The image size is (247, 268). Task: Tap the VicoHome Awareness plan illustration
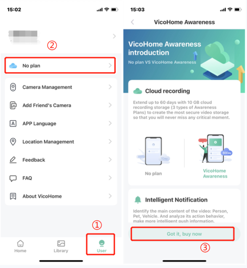pos(215,148)
